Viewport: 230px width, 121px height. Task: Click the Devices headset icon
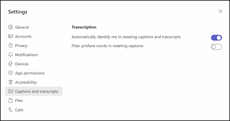[x=10, y=64]
